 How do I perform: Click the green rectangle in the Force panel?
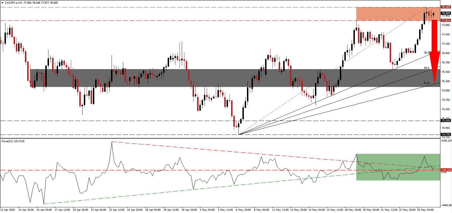tap(396, 167)
